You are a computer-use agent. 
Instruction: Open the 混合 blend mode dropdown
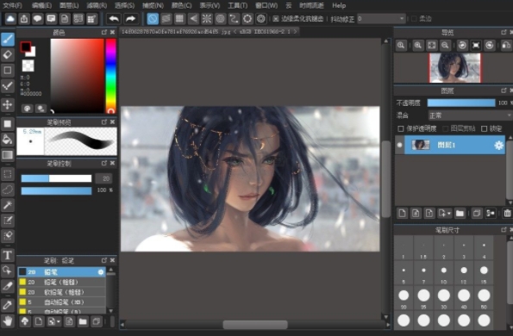point(471,115)
